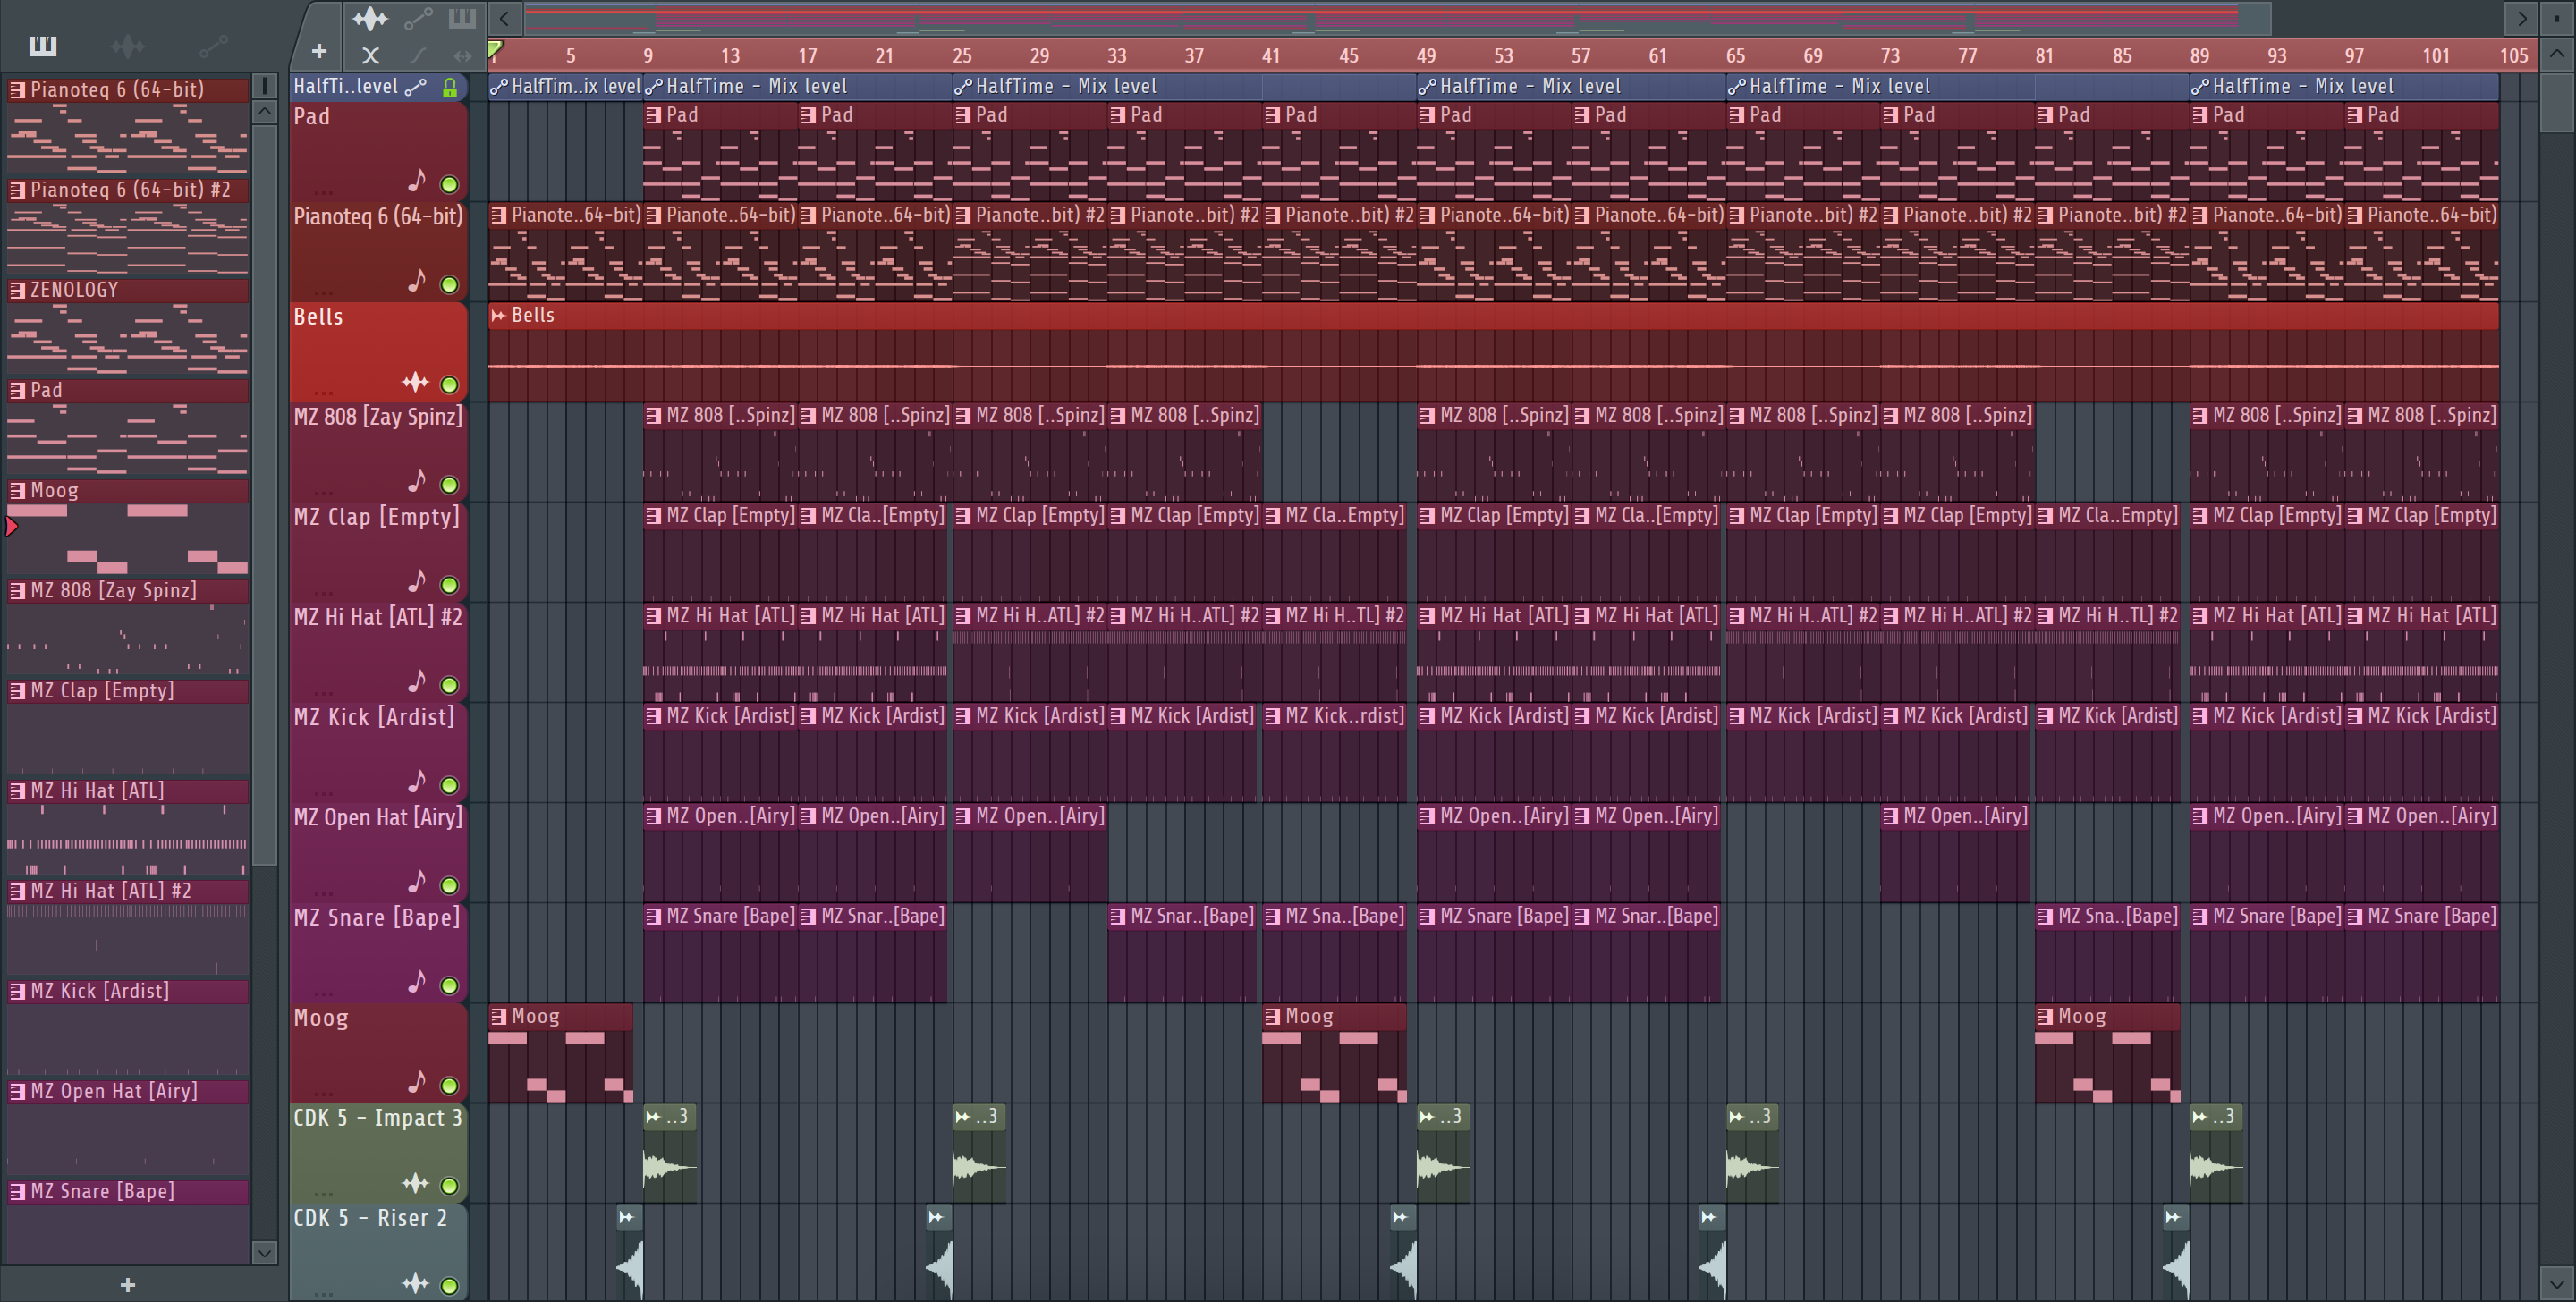Show pattern clips in the picker panel
2576x1302 pixels.
pos(42,45)
